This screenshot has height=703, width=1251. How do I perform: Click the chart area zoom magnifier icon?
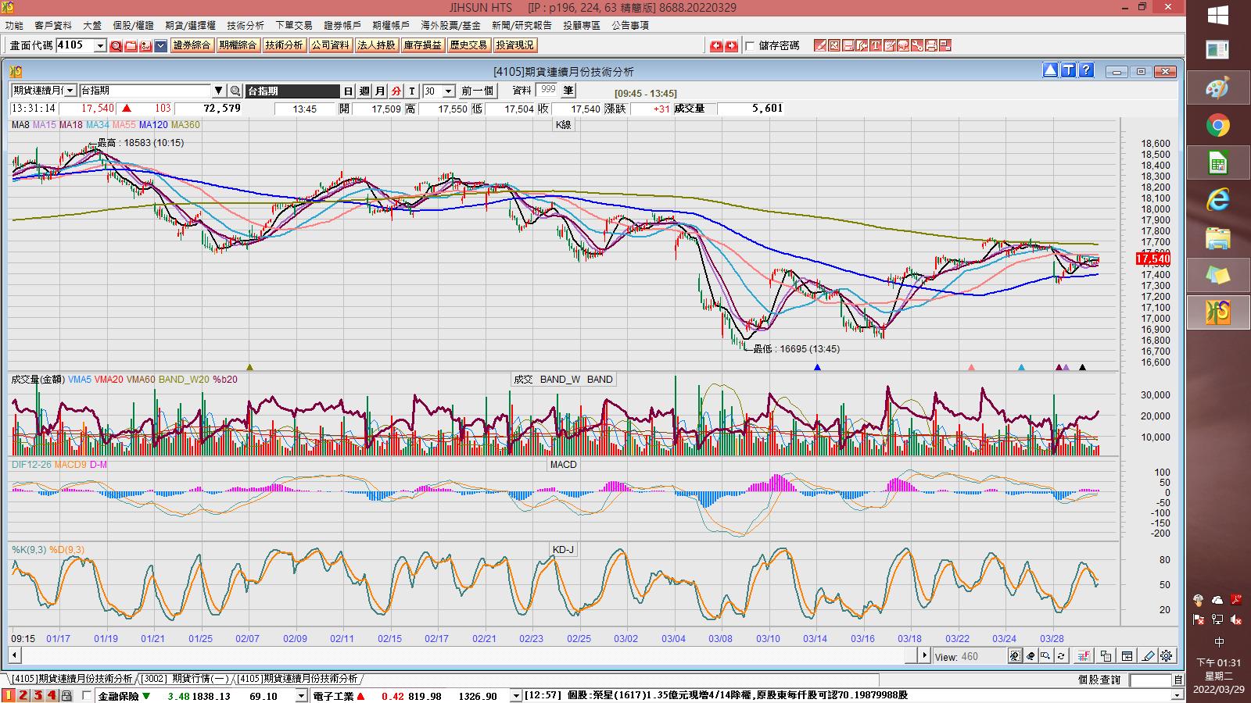(x=1045, y=656)
